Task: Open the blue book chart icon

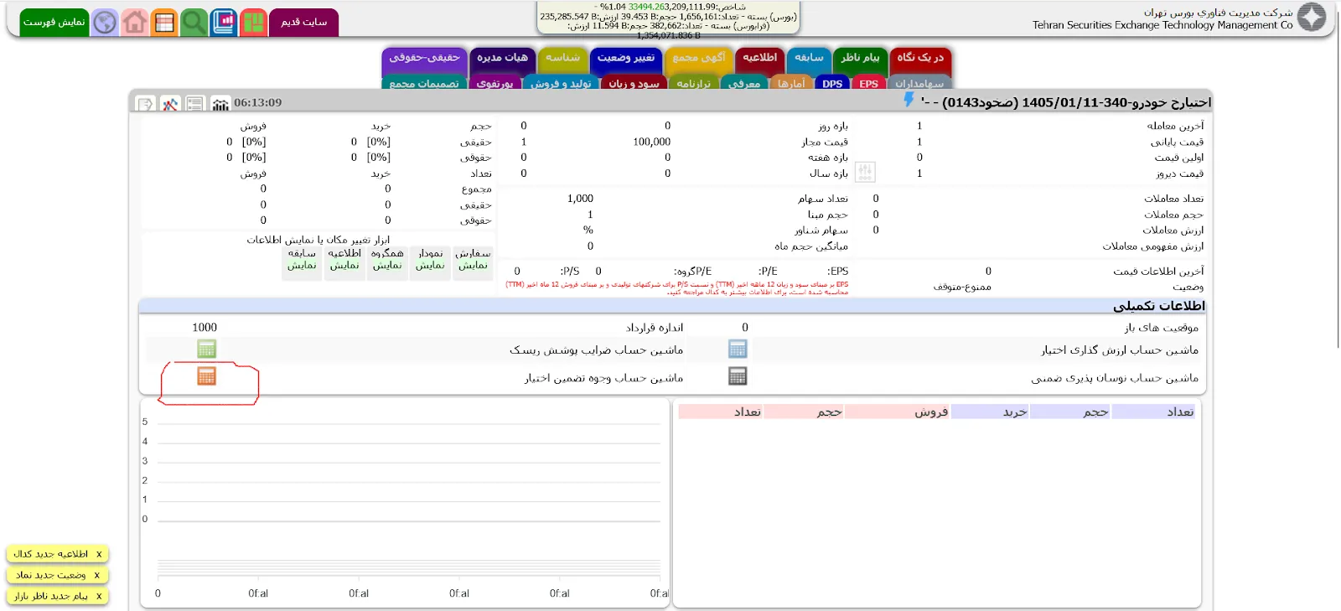Action: click(x=224, y=23)
